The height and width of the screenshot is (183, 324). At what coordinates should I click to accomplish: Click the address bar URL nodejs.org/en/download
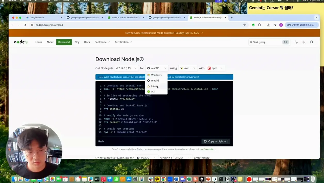tap(49, 25)
